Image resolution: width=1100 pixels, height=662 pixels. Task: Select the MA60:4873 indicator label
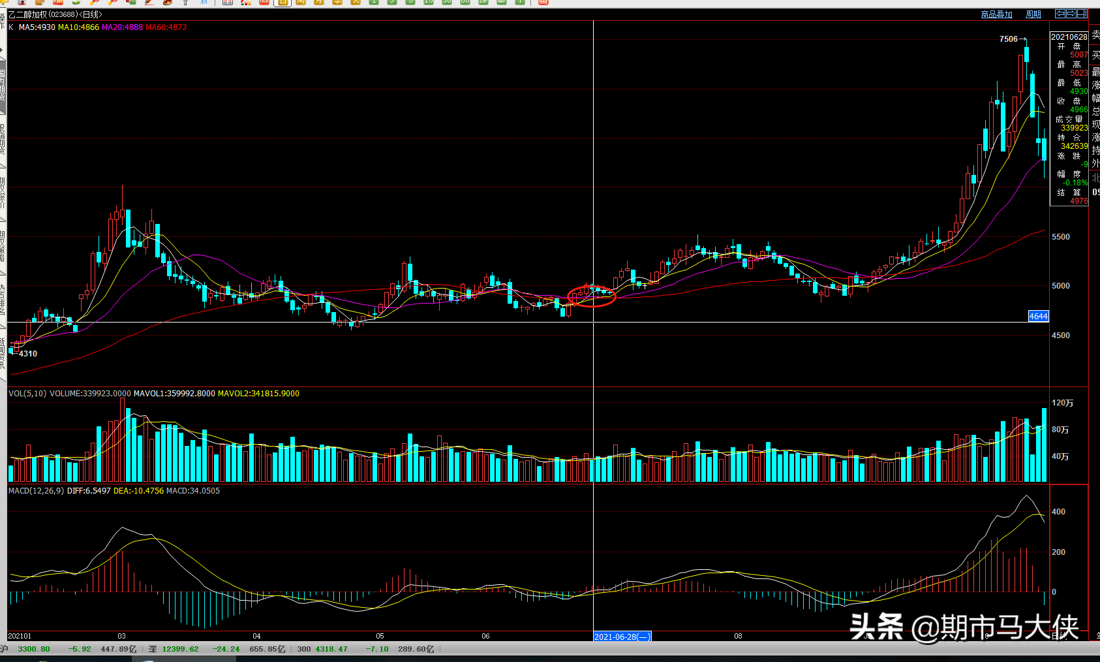[166, 27]
